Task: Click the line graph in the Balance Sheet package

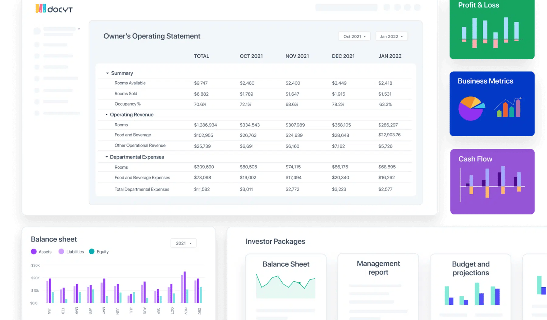Action: coord(285,286)
